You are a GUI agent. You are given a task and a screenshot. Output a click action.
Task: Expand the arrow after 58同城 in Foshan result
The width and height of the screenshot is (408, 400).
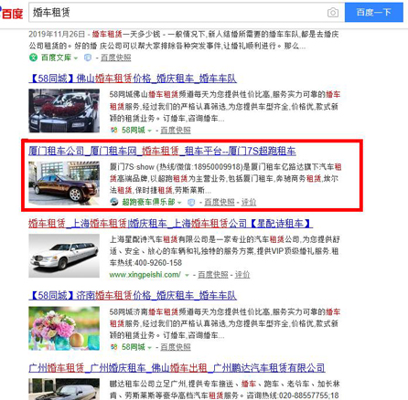point(149,131)
